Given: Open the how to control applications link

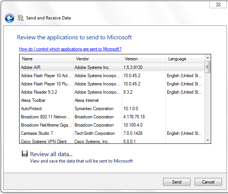Looking at the screenshot, I should 70,49.
